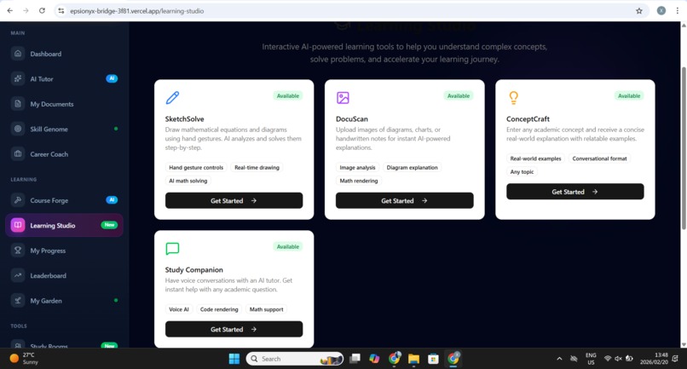Click the 'Conversational format' tag
Viewport: 687px width, 369px height.
[599, 159]
